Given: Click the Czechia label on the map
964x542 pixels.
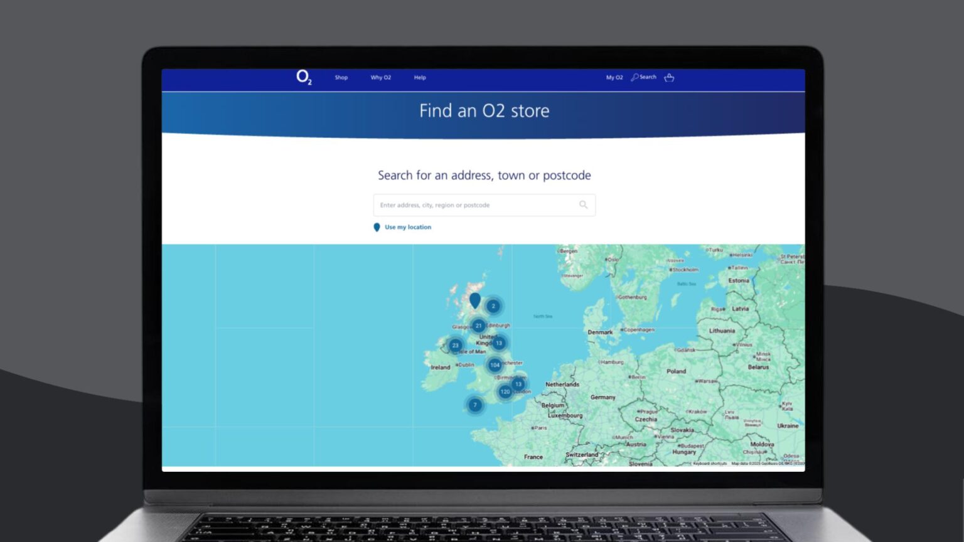Looking at the screenshot, I should click(x=646, y=419).
